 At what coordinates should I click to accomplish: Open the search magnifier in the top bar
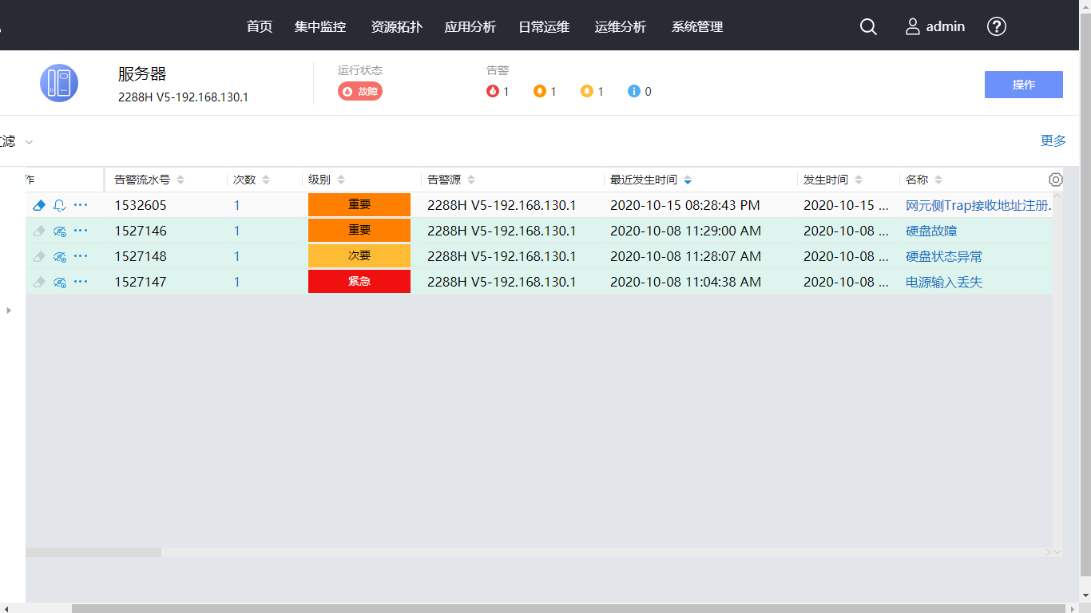pyautogui.click(x=868, y=26)
